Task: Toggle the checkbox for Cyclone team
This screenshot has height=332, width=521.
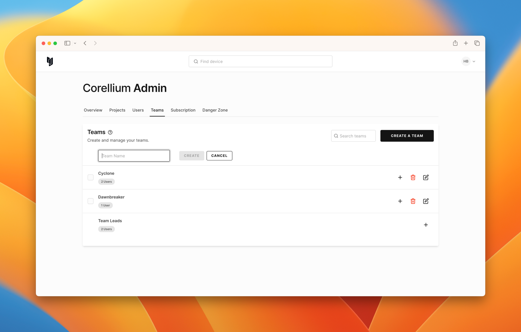Action: point(90,177)
